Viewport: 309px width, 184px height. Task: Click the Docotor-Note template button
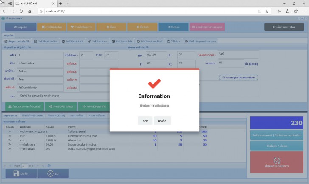tap(239, 77)
